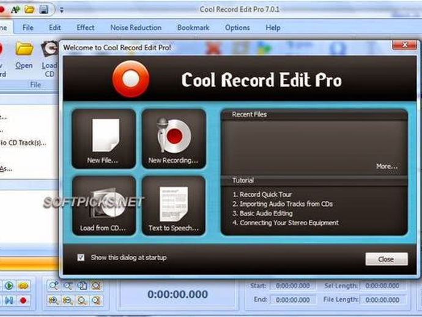Click the Load CD ribbon icon
Screen dimensions: 422x317
click(50, 49)
